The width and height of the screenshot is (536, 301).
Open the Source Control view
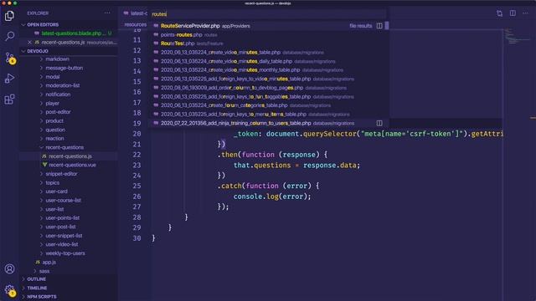9,58
